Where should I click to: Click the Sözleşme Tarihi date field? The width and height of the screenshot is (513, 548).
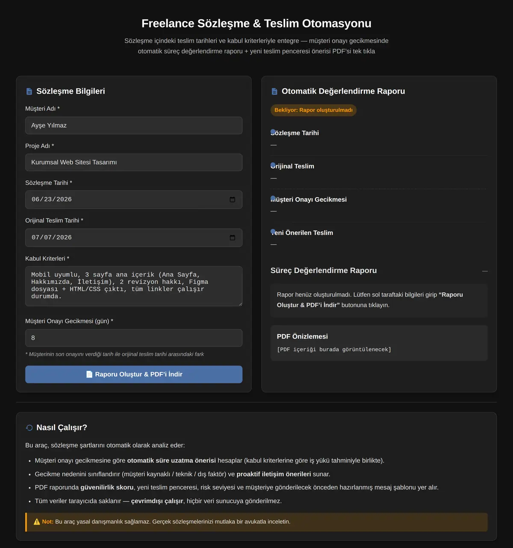[x=134, y=200]
